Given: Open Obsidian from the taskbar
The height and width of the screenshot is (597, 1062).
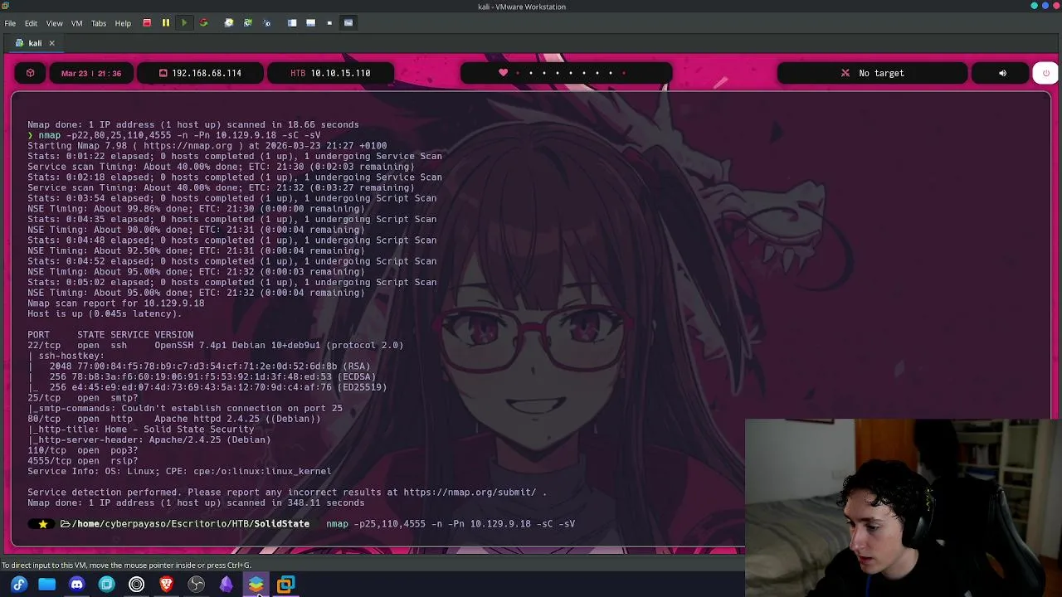Looking at the screenshot, I should (x=227, y=585).
